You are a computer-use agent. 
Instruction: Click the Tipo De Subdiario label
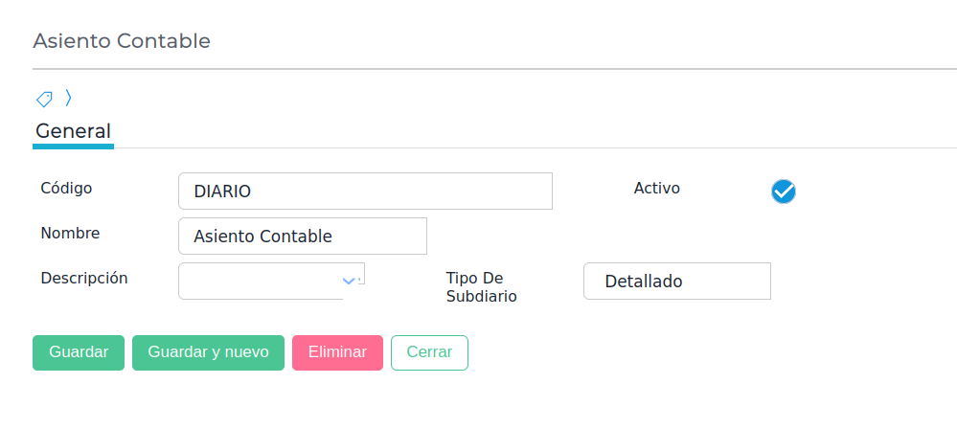point(482,286)
